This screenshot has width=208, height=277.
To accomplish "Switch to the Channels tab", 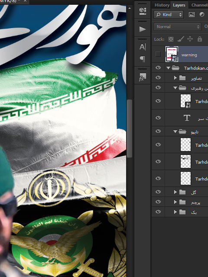I will click(x=199, y=5).
